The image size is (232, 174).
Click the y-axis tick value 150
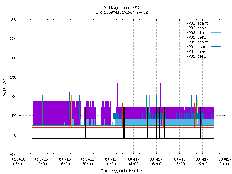13,77
